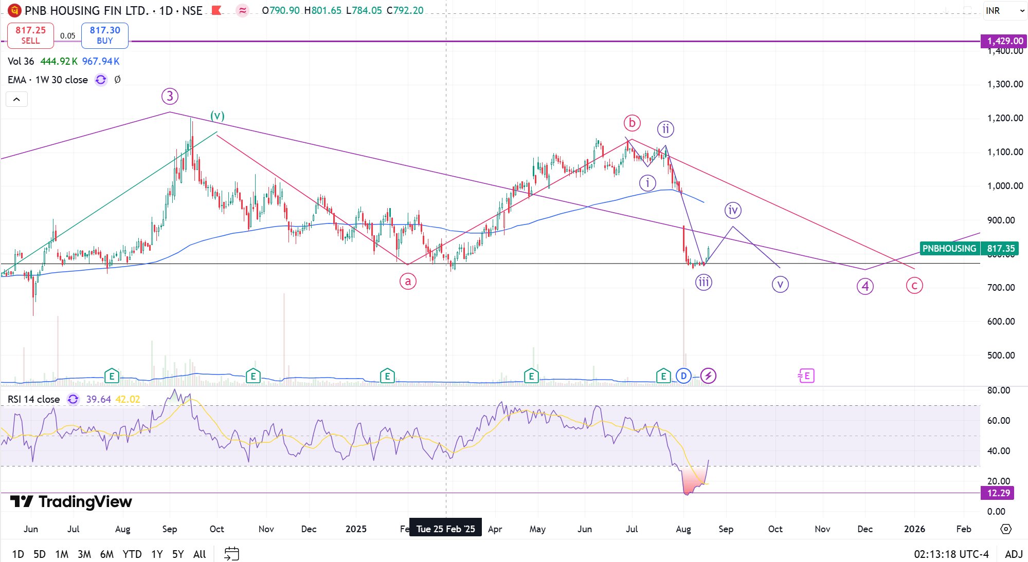
Task: Click the EMA indicator refresh cycle icon
Action: pos(101,80)
